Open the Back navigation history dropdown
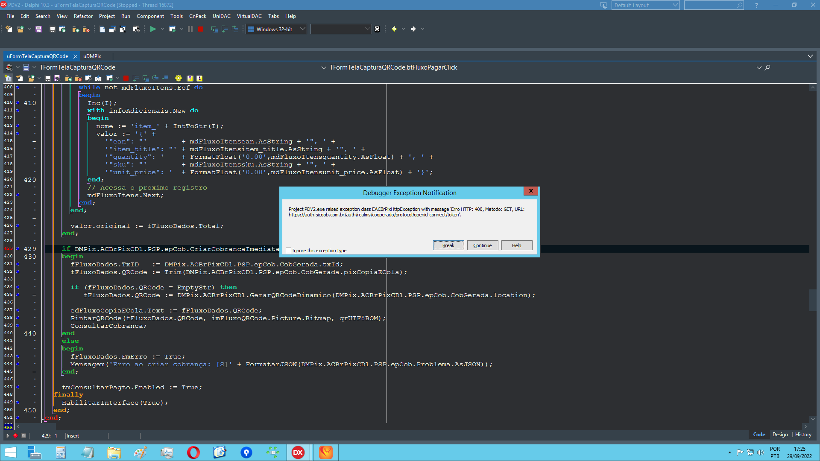Screen dimensions: 820x461 pos(403,29)
